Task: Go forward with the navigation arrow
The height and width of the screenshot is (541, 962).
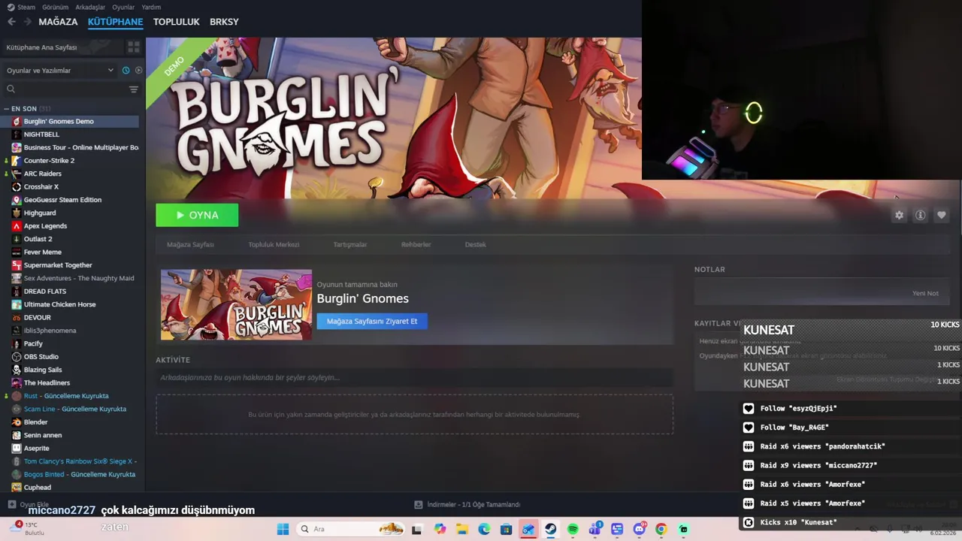Action: click(x=28, y=22)
